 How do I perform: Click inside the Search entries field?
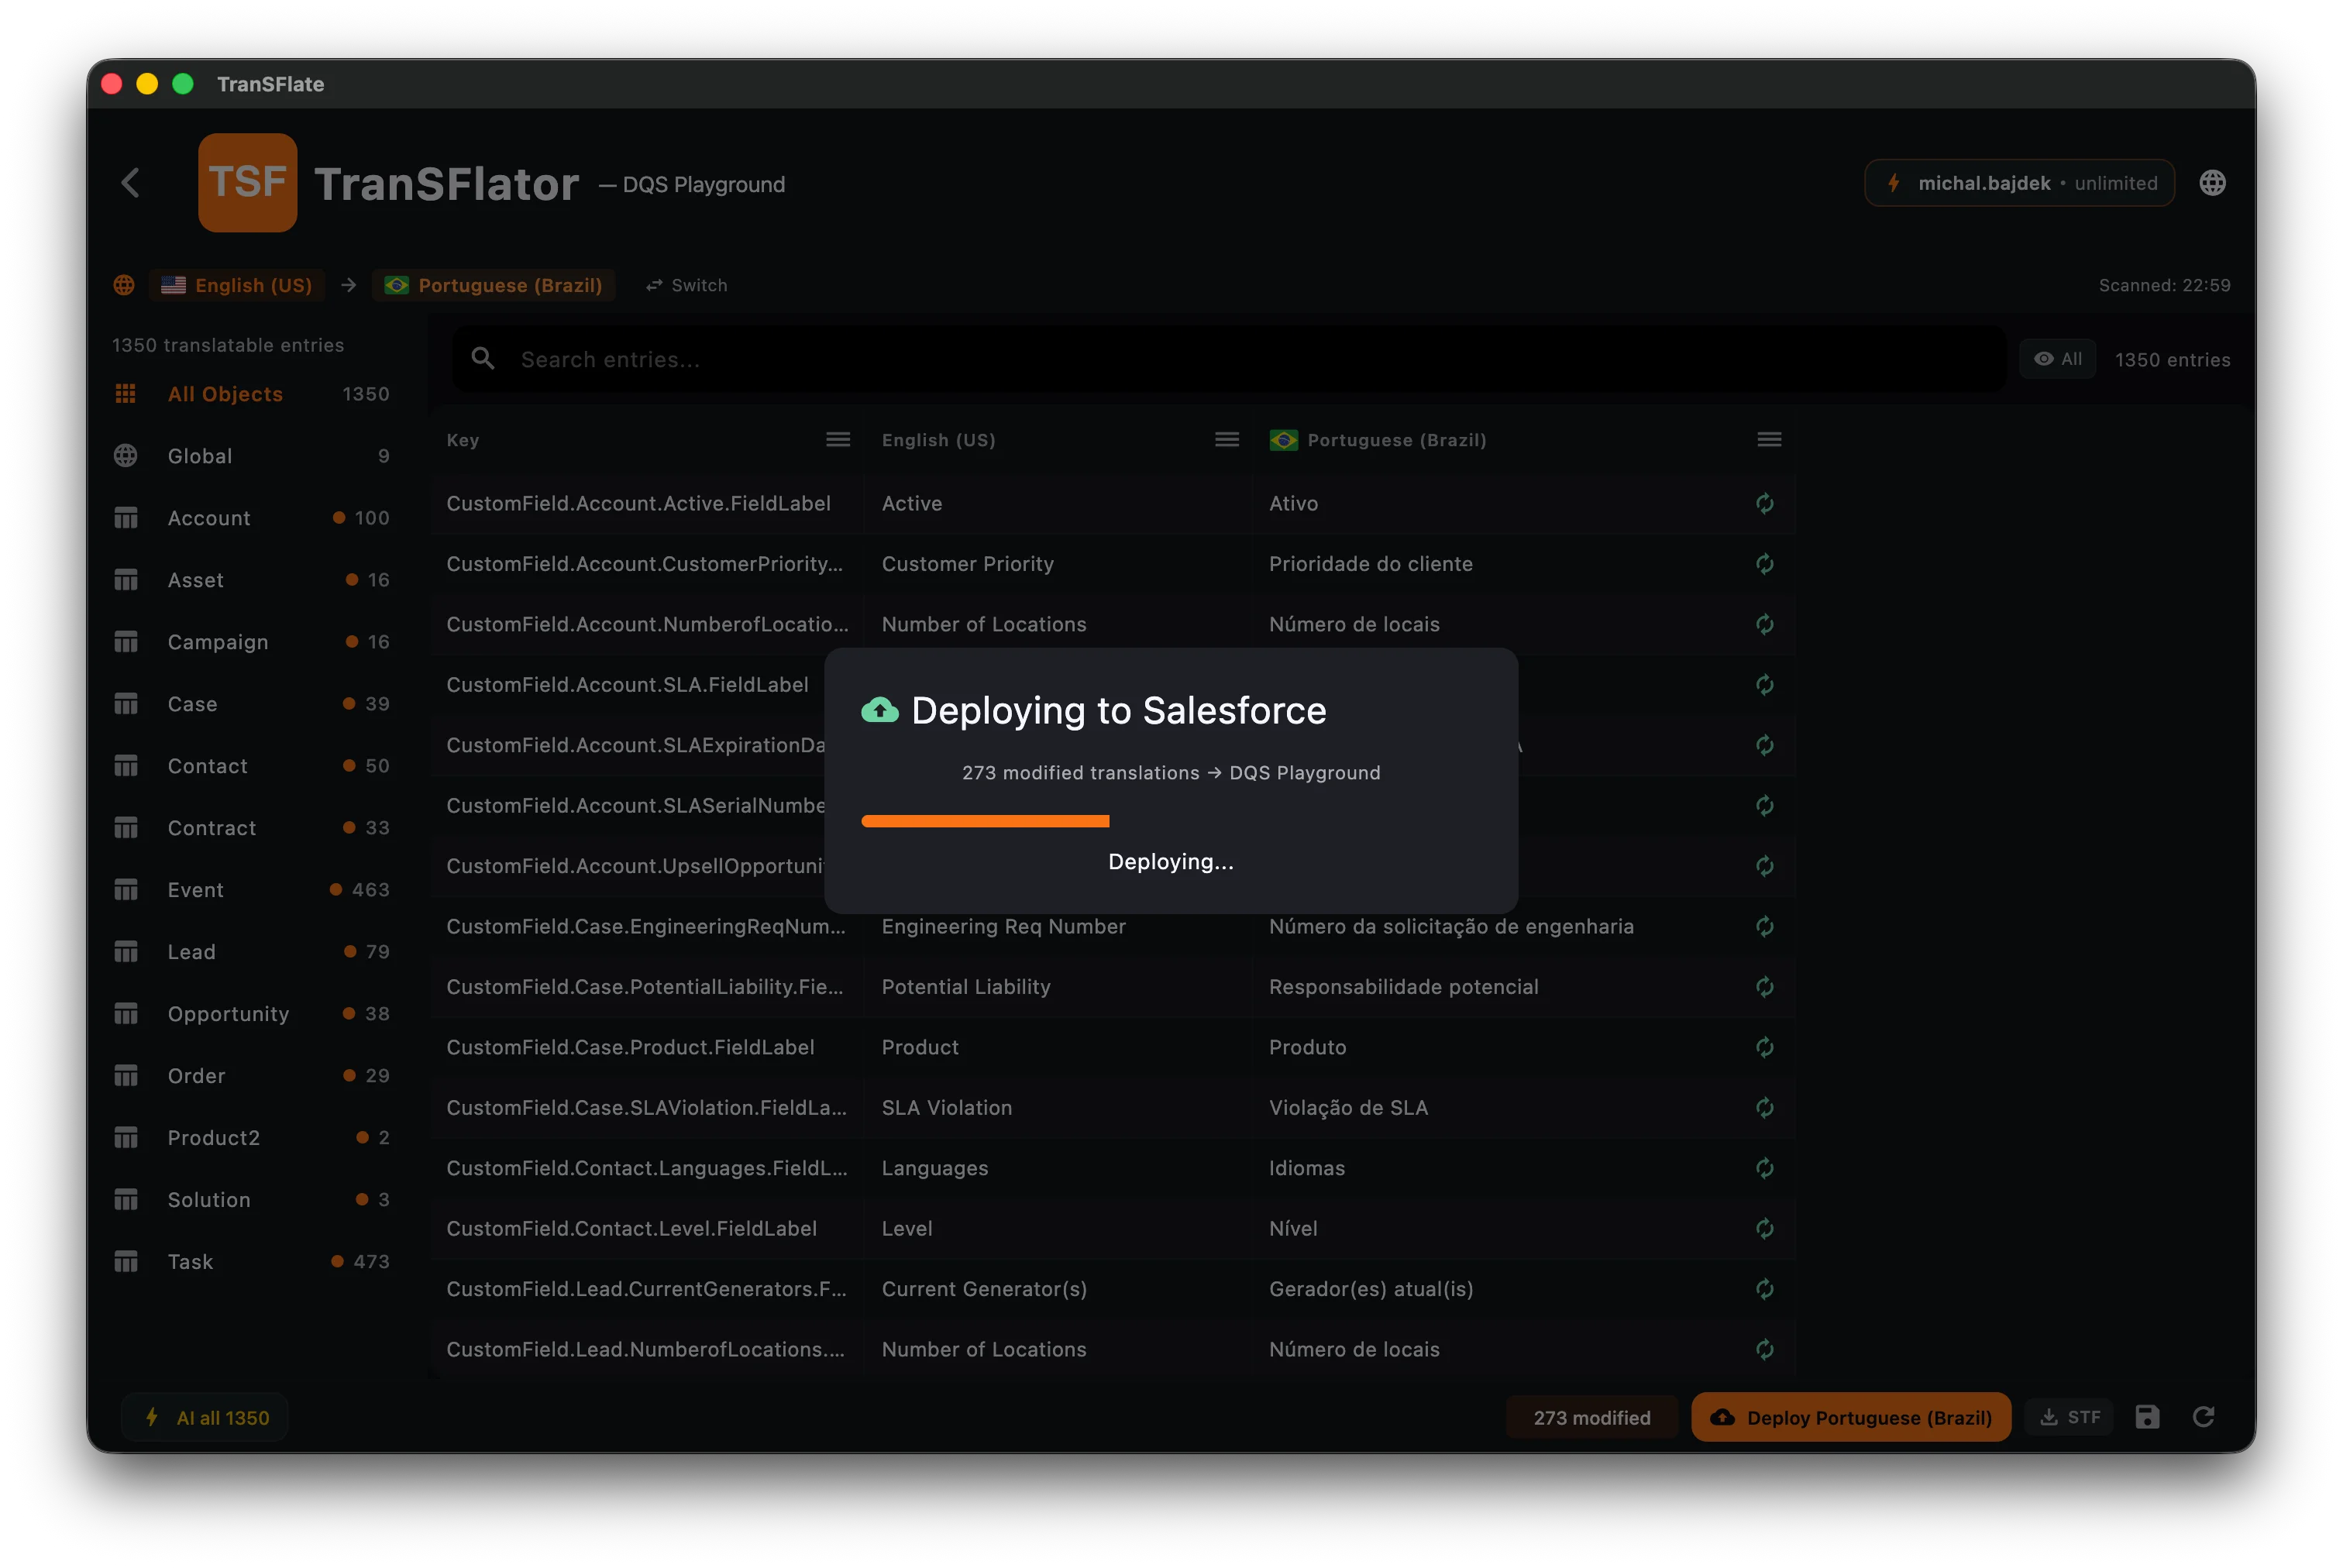point(900,358)
